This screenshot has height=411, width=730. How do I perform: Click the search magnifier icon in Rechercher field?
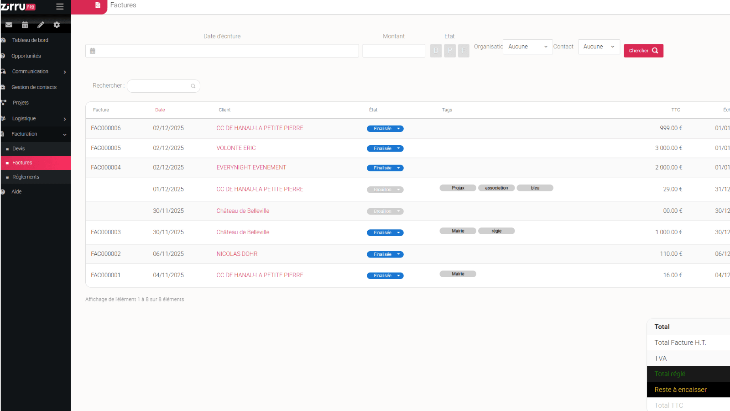coord(193,86)
